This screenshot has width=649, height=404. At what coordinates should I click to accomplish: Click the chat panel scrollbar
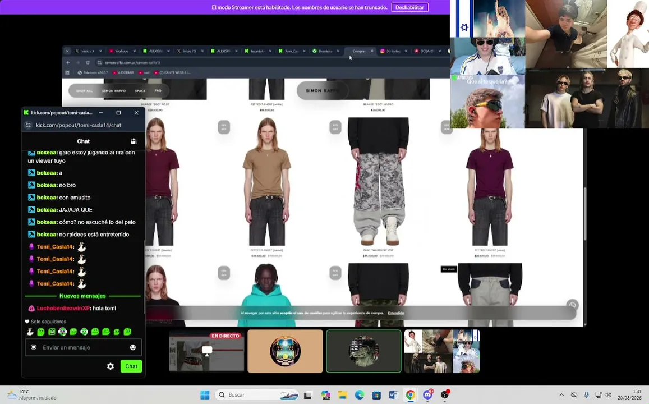click(144, 277)
